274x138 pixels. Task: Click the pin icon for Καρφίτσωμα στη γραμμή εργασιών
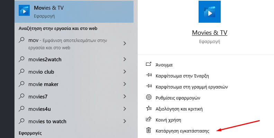coord(149,87)
